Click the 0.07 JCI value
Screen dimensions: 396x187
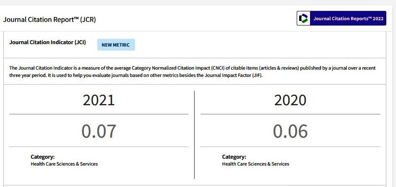point(99,131)
